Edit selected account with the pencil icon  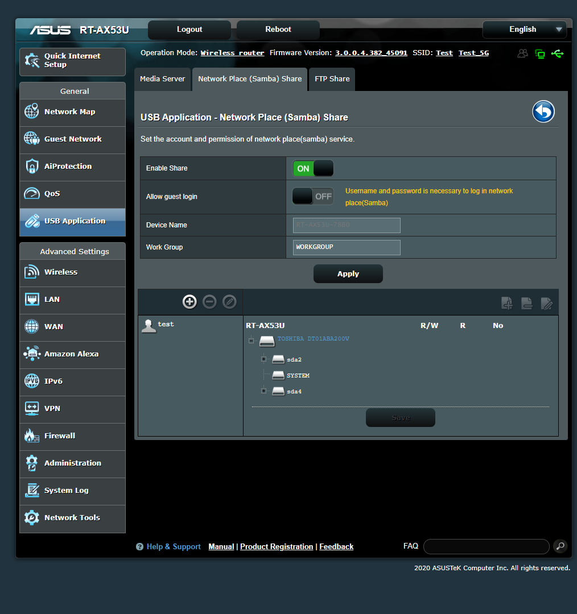point(230,302)
